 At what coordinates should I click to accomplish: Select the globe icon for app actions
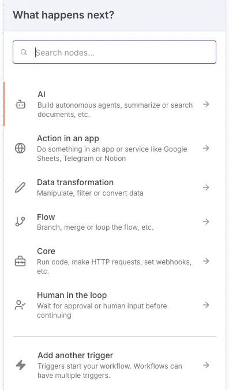20,148
